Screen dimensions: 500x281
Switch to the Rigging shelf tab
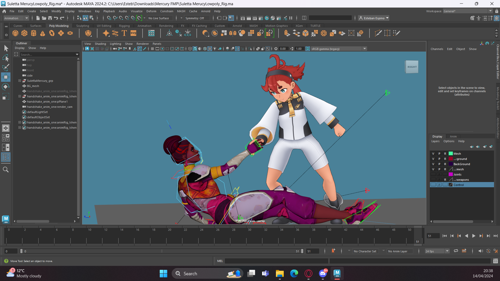pyautogui.click(x=124, y=26)
